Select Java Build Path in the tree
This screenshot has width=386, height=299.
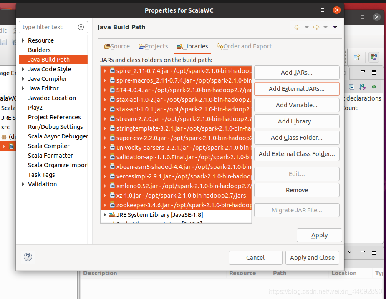(53, 60)
